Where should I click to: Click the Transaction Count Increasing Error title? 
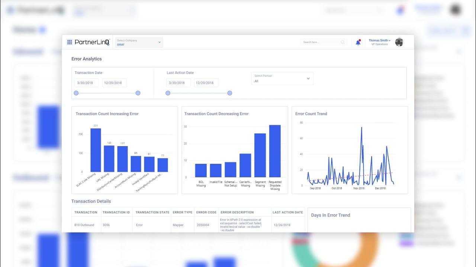coord(107,114)
